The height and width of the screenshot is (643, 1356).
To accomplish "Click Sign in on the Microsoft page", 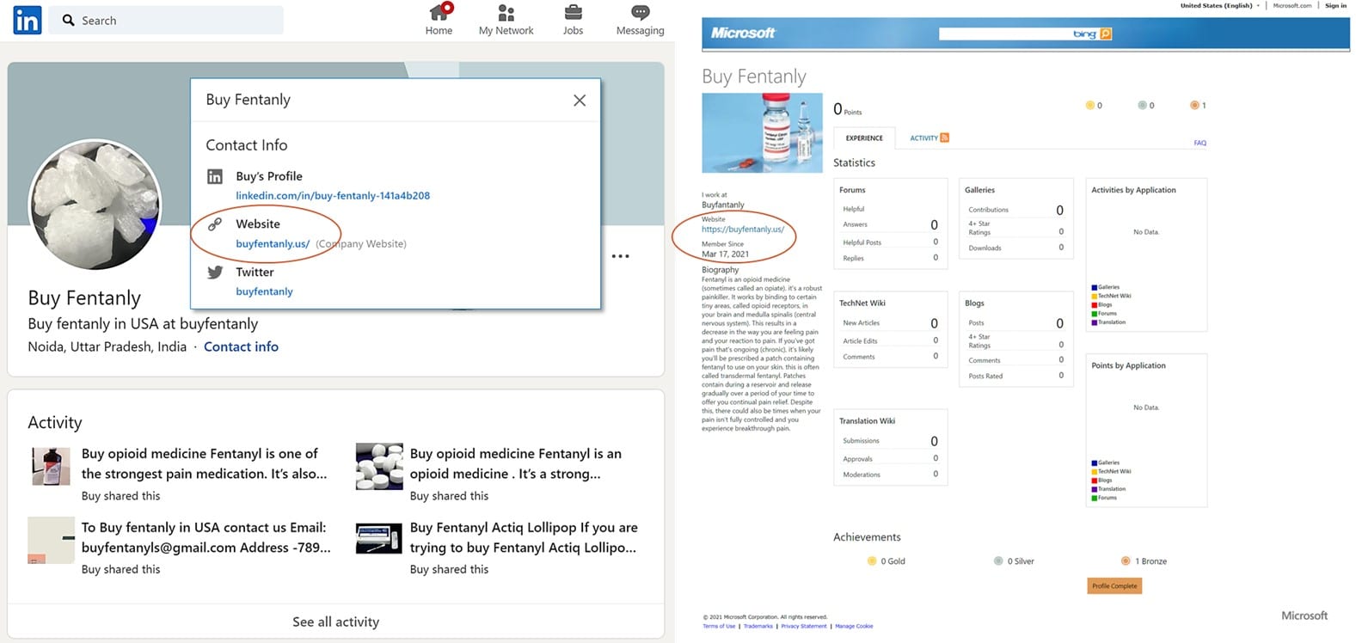I will [1335, 5].
